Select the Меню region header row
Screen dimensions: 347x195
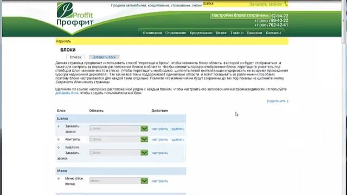[x=120, y=171]
